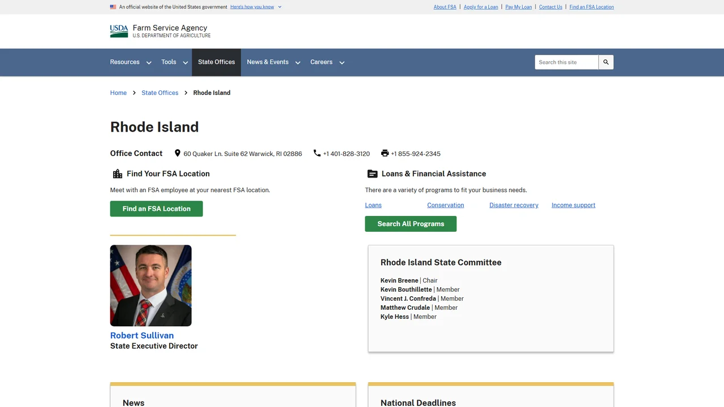Screen dimensions: 724x407
Task: Click the "Here's how you know" link
Action: point(252,7)
